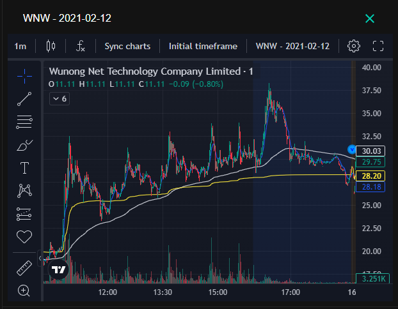Viewport: 398px width, 309px height.
Task: Select the ruler measure tool
Action: pyautogui.click(x=24, y=268)
